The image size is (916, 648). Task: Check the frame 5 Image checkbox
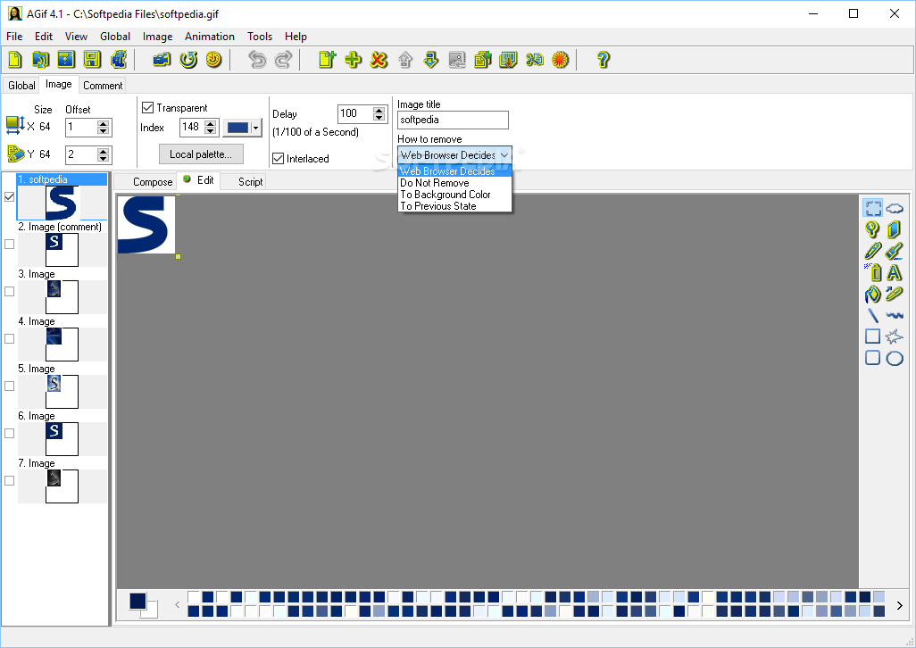(9, 386)
